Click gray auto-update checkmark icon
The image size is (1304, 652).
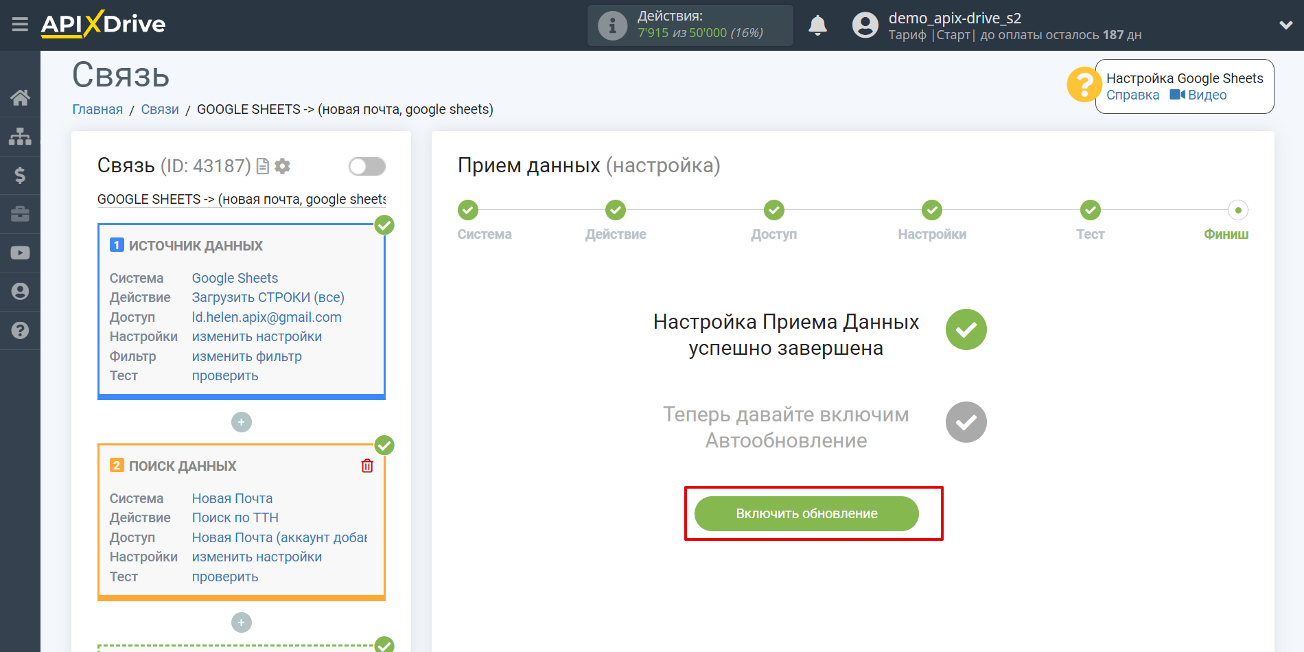point(966,422)
